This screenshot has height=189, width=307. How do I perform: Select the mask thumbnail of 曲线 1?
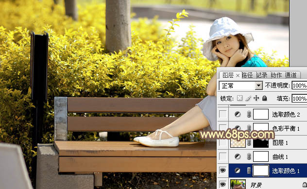click(261, 156)
